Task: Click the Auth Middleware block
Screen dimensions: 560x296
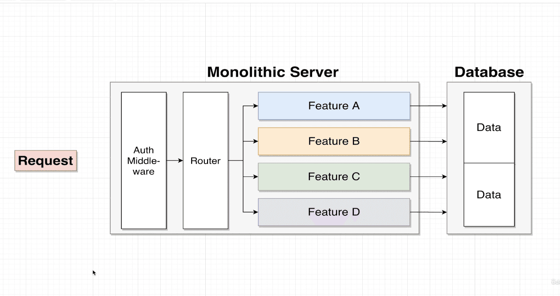Action: tap(143, 160)
